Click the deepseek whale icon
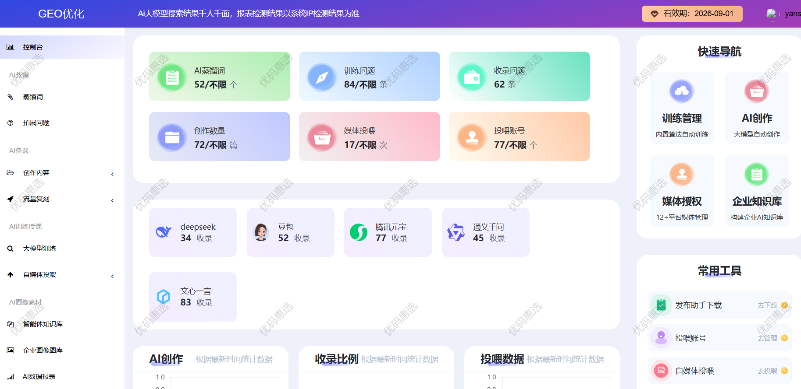801x389 pixels. [164, 232]
